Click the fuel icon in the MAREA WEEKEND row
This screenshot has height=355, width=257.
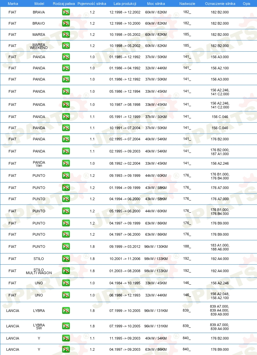[66, 45]
